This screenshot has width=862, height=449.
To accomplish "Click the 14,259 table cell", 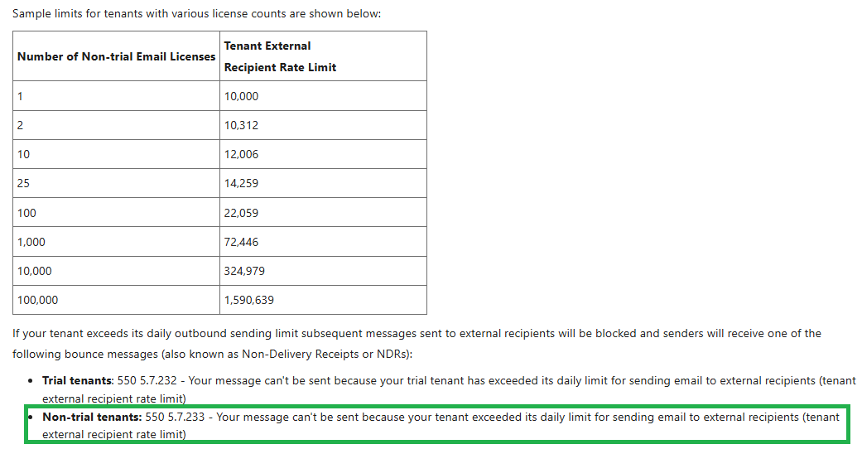I will click(x=323, y=183).
